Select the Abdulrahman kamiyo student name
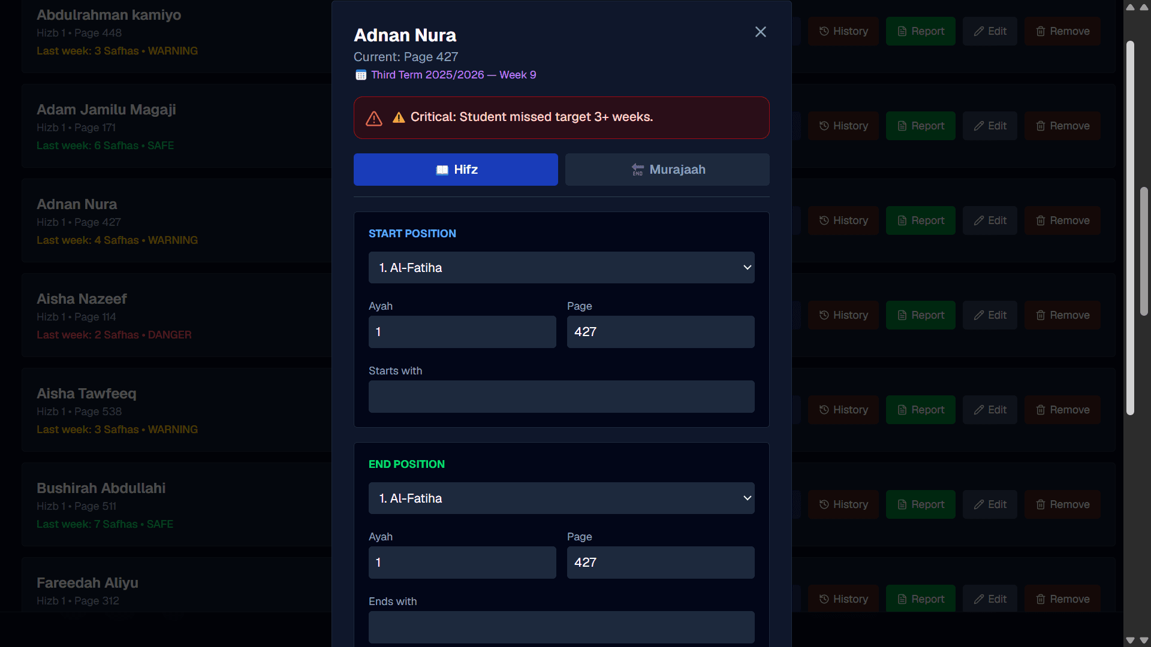 [109, 15]
